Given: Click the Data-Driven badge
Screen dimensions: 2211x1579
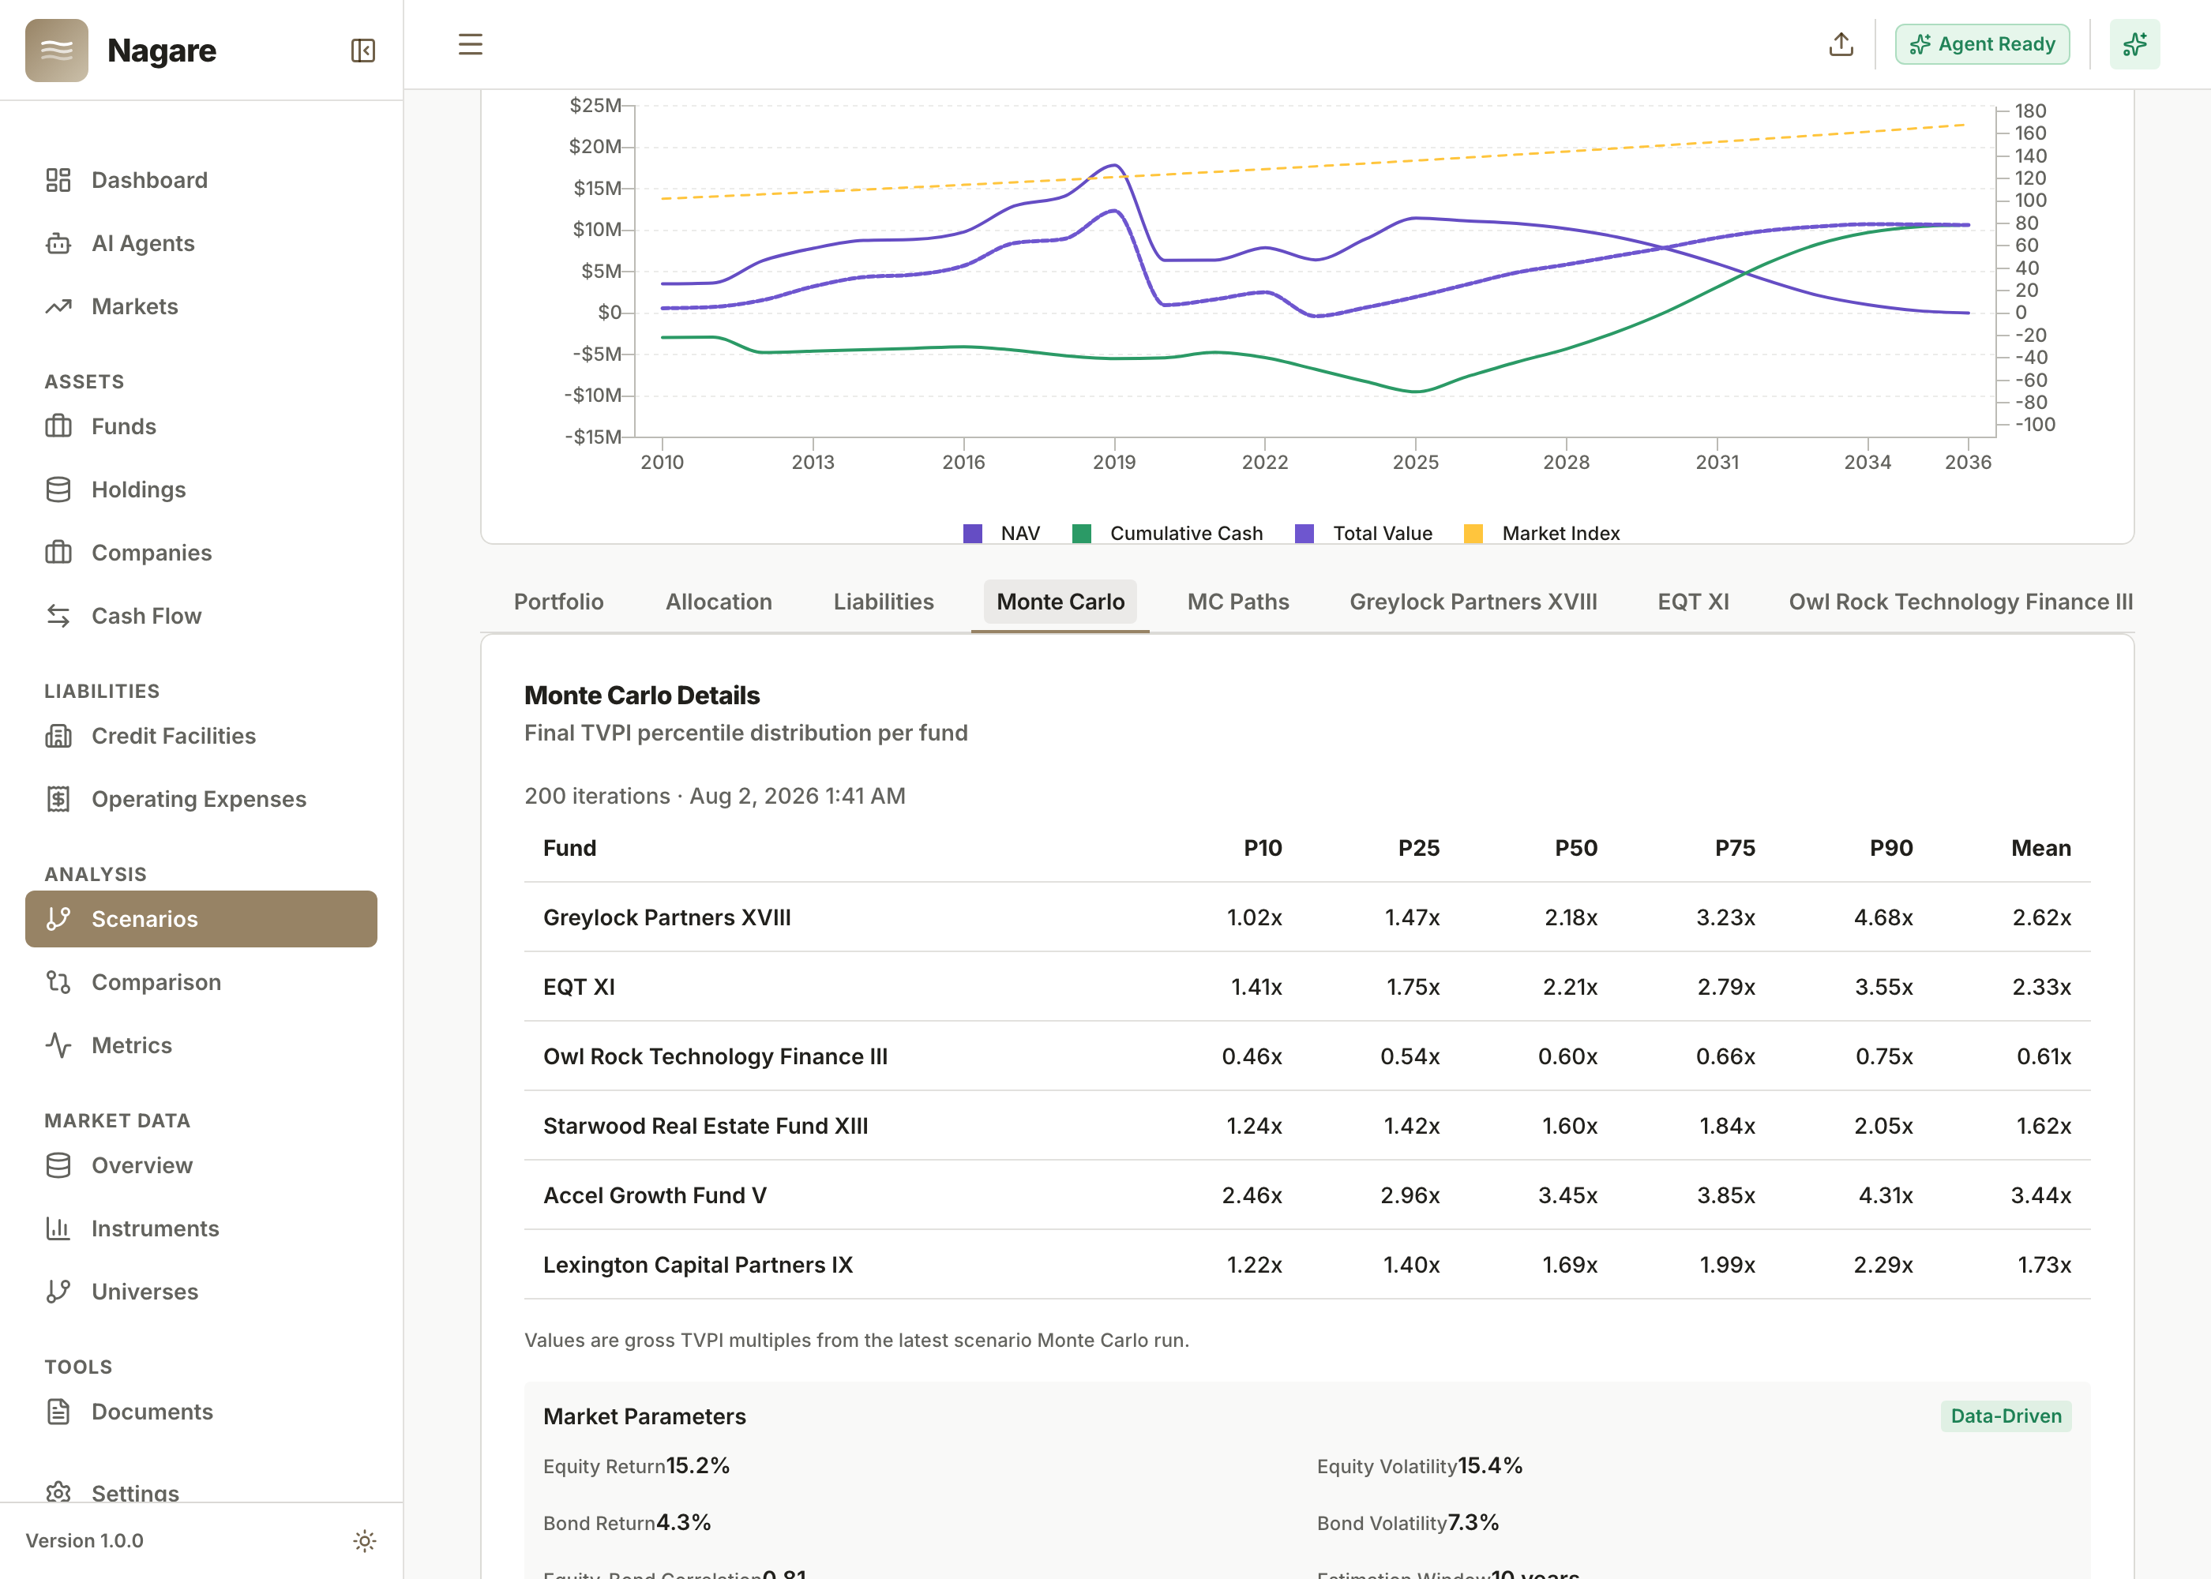Looking at the screenshot, I should 2006,1416.
